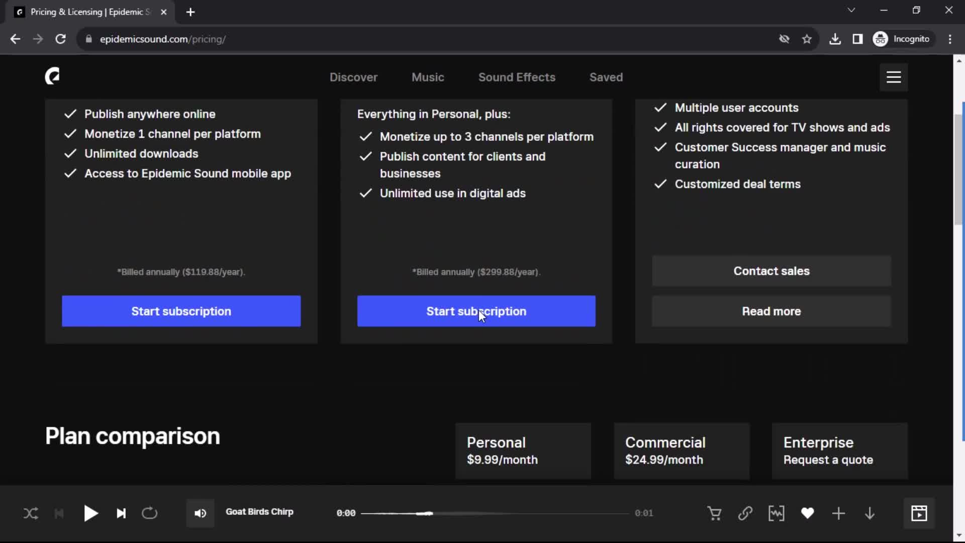Start subscription for Commercial plan
This screenshot has height=543, width=965.
(476, 311)
